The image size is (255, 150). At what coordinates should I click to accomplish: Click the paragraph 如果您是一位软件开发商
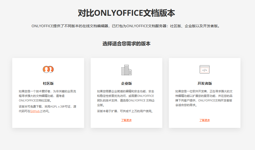[204, 98]
